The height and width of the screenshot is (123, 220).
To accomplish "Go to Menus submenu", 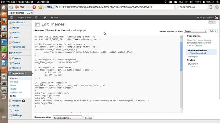I will tap(13, 85).
